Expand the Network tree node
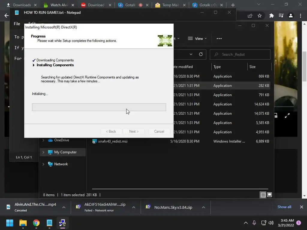 [x=43, y=164]
